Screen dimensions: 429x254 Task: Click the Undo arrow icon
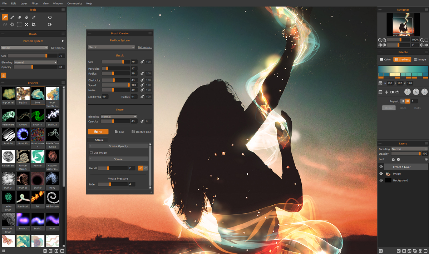coord(50,17)
